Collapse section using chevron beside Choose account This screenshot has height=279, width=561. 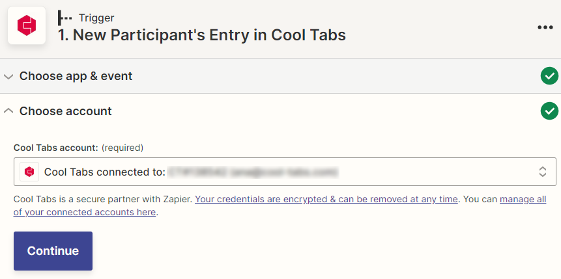click(8, 111)
